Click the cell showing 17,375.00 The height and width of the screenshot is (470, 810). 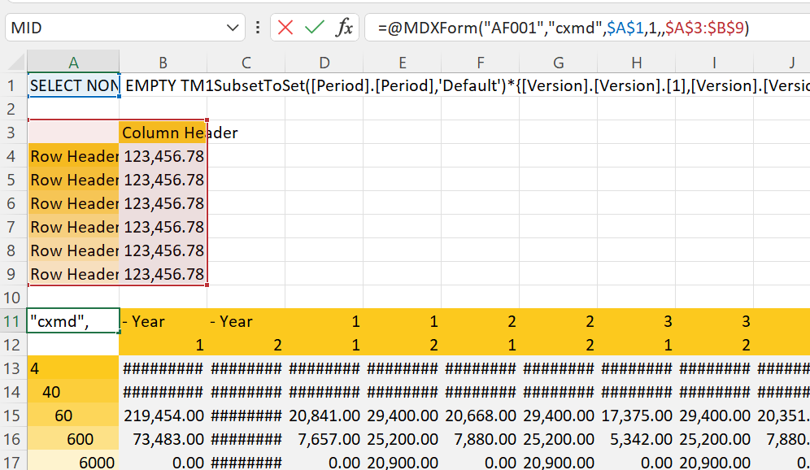[x=636, y=416]
